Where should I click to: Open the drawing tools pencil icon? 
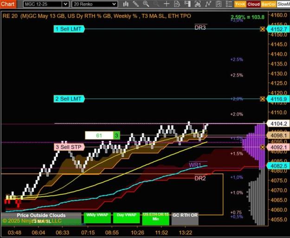click(136, 4)
